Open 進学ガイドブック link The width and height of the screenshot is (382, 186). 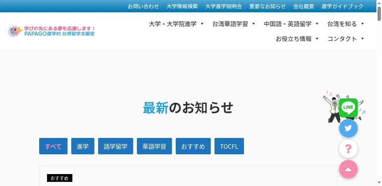tap(342, 6)
